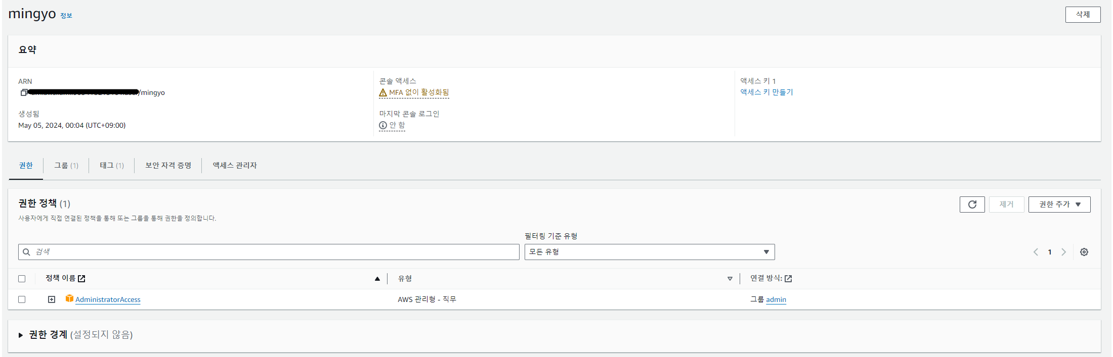
Task: Refresh the permissions policy list
Action: click(972, 205)
